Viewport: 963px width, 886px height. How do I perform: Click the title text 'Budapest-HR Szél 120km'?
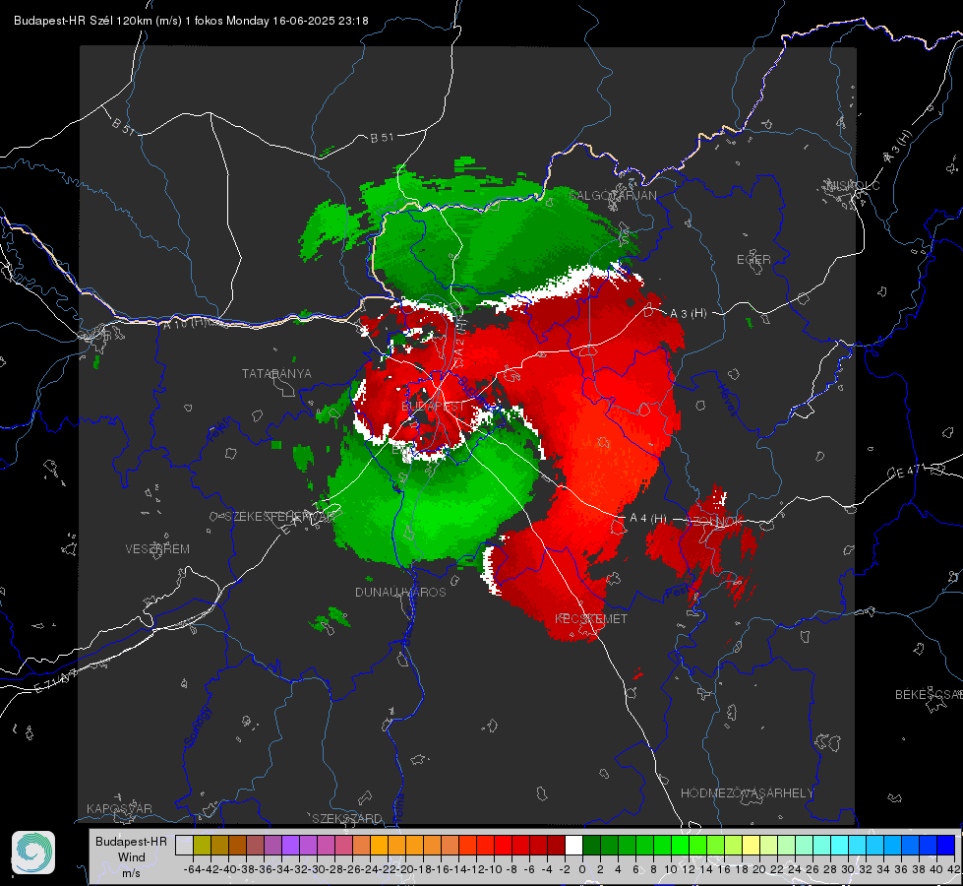point(83,21)
